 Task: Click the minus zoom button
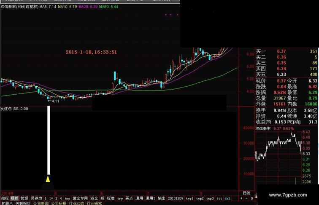pyautogui.click(x=246, y=198)
